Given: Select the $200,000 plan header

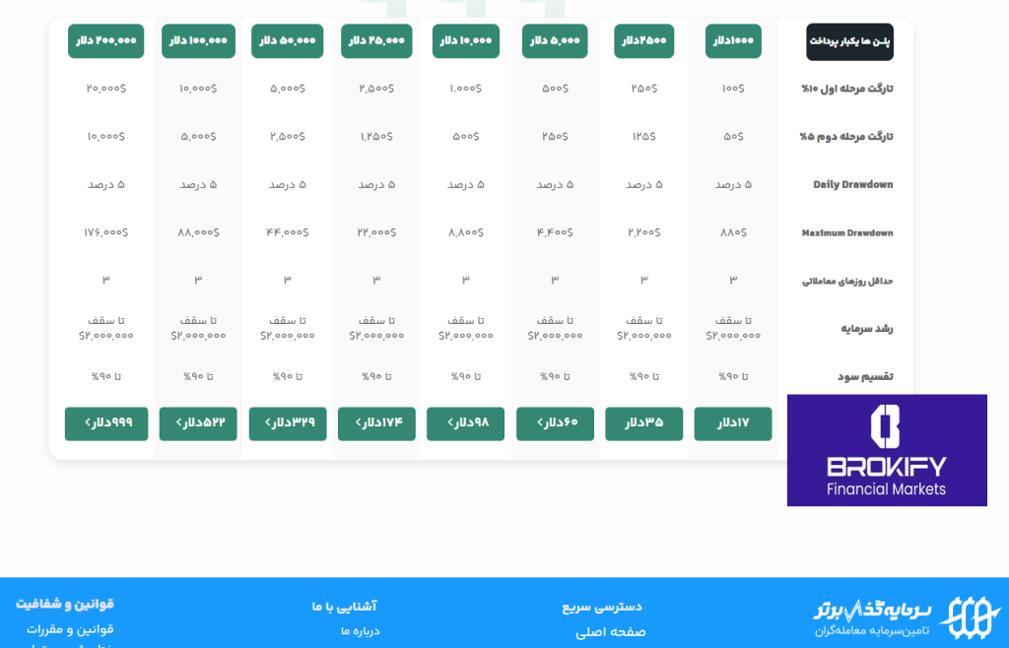Looking at the screenshot, I should point(105,41).
